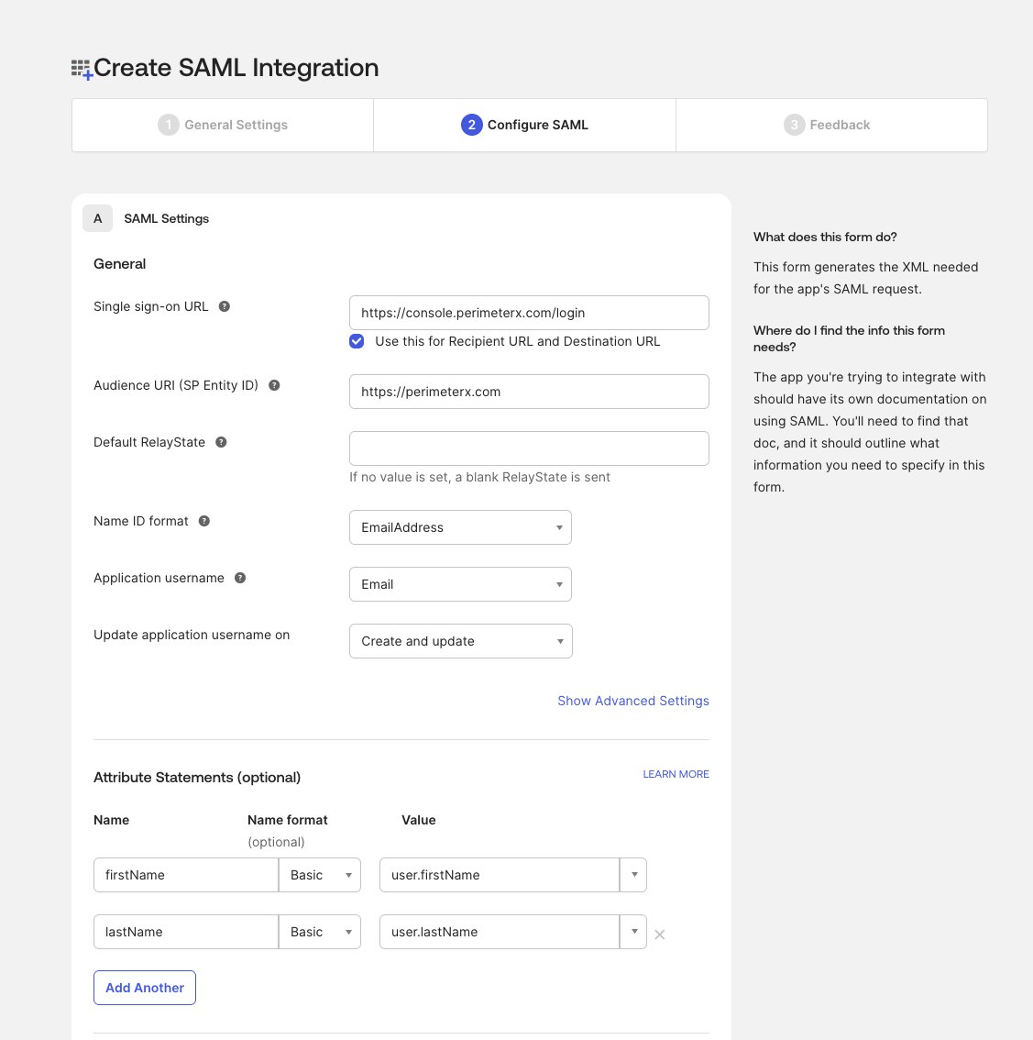
Task: Click into the Default RelayState field
Action: click(x=529, y=448)
